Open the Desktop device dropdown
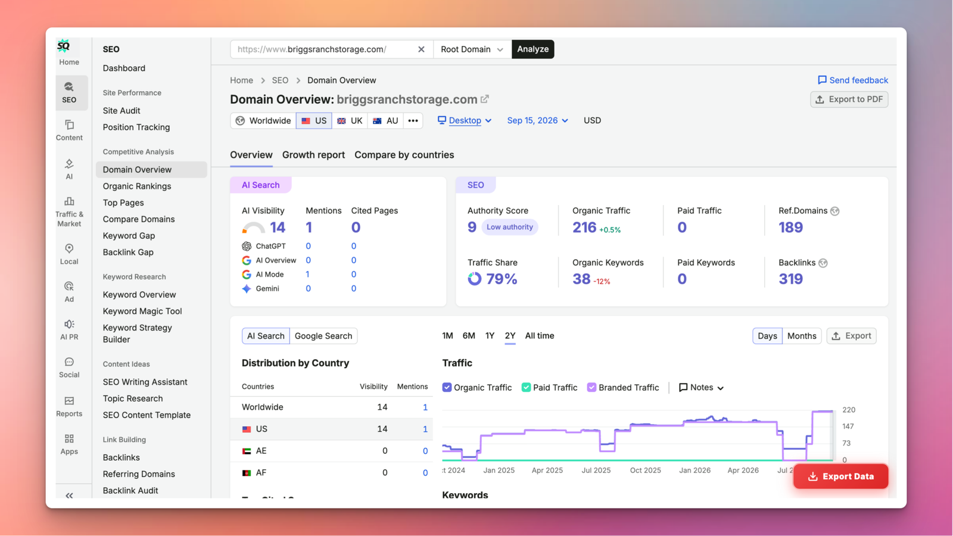Image resolution: width=953 pixels, height=536 pixels. coord(465,120)
